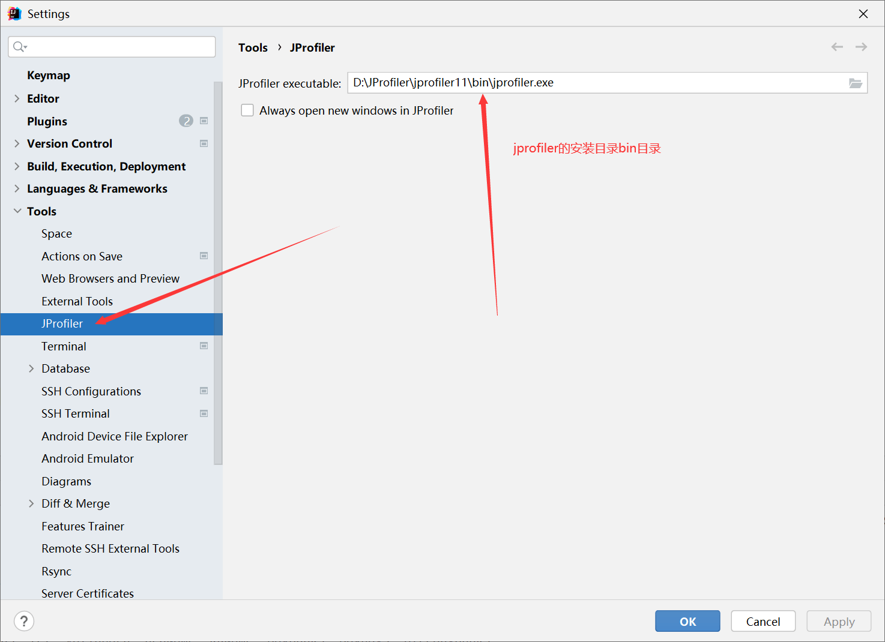Click the project-level icon beside Plugins

pyautogui.click(x=204, y=121)
